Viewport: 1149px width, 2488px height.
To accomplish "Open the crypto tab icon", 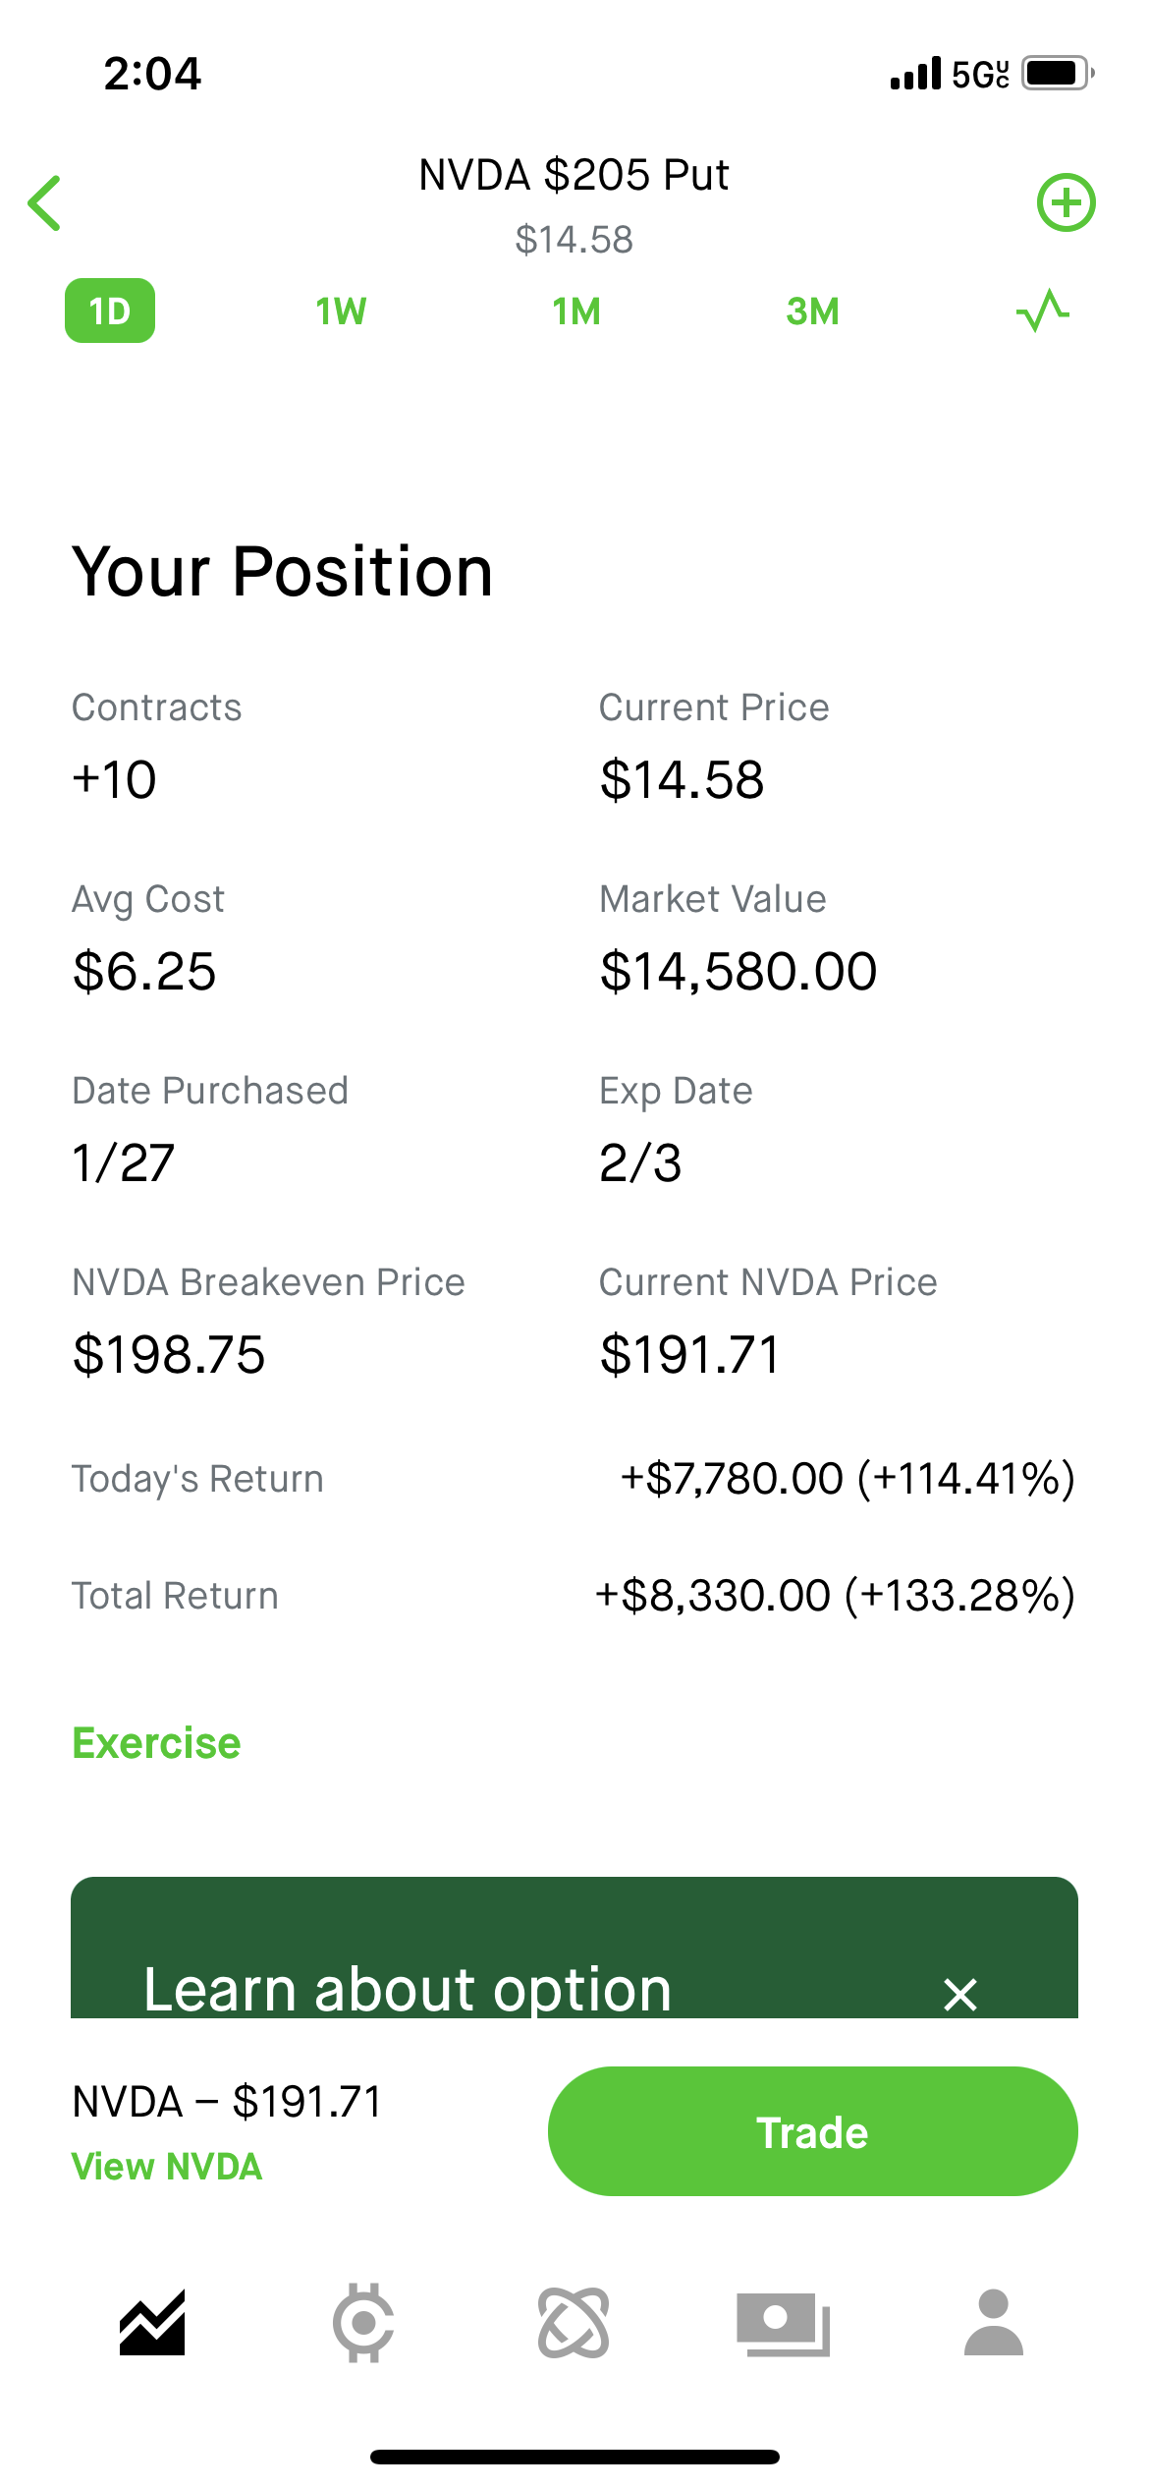I will [363, 2323].
